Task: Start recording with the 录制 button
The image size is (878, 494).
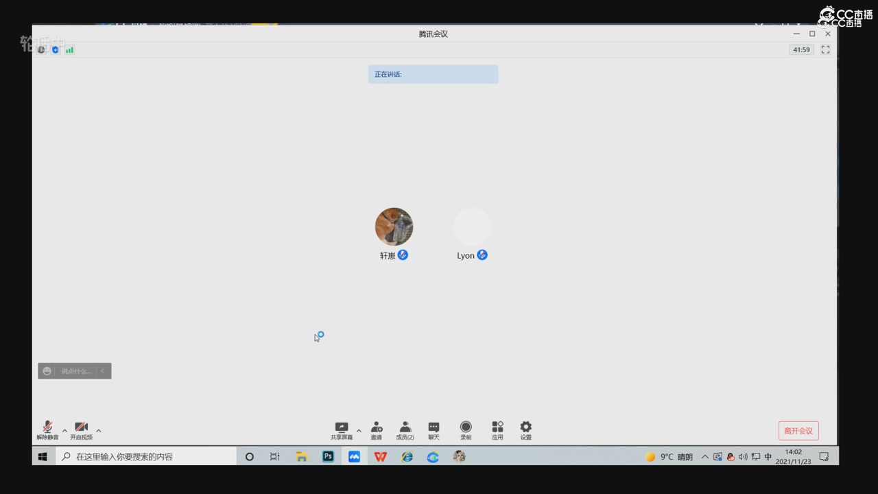Action: tap(466, 430)
